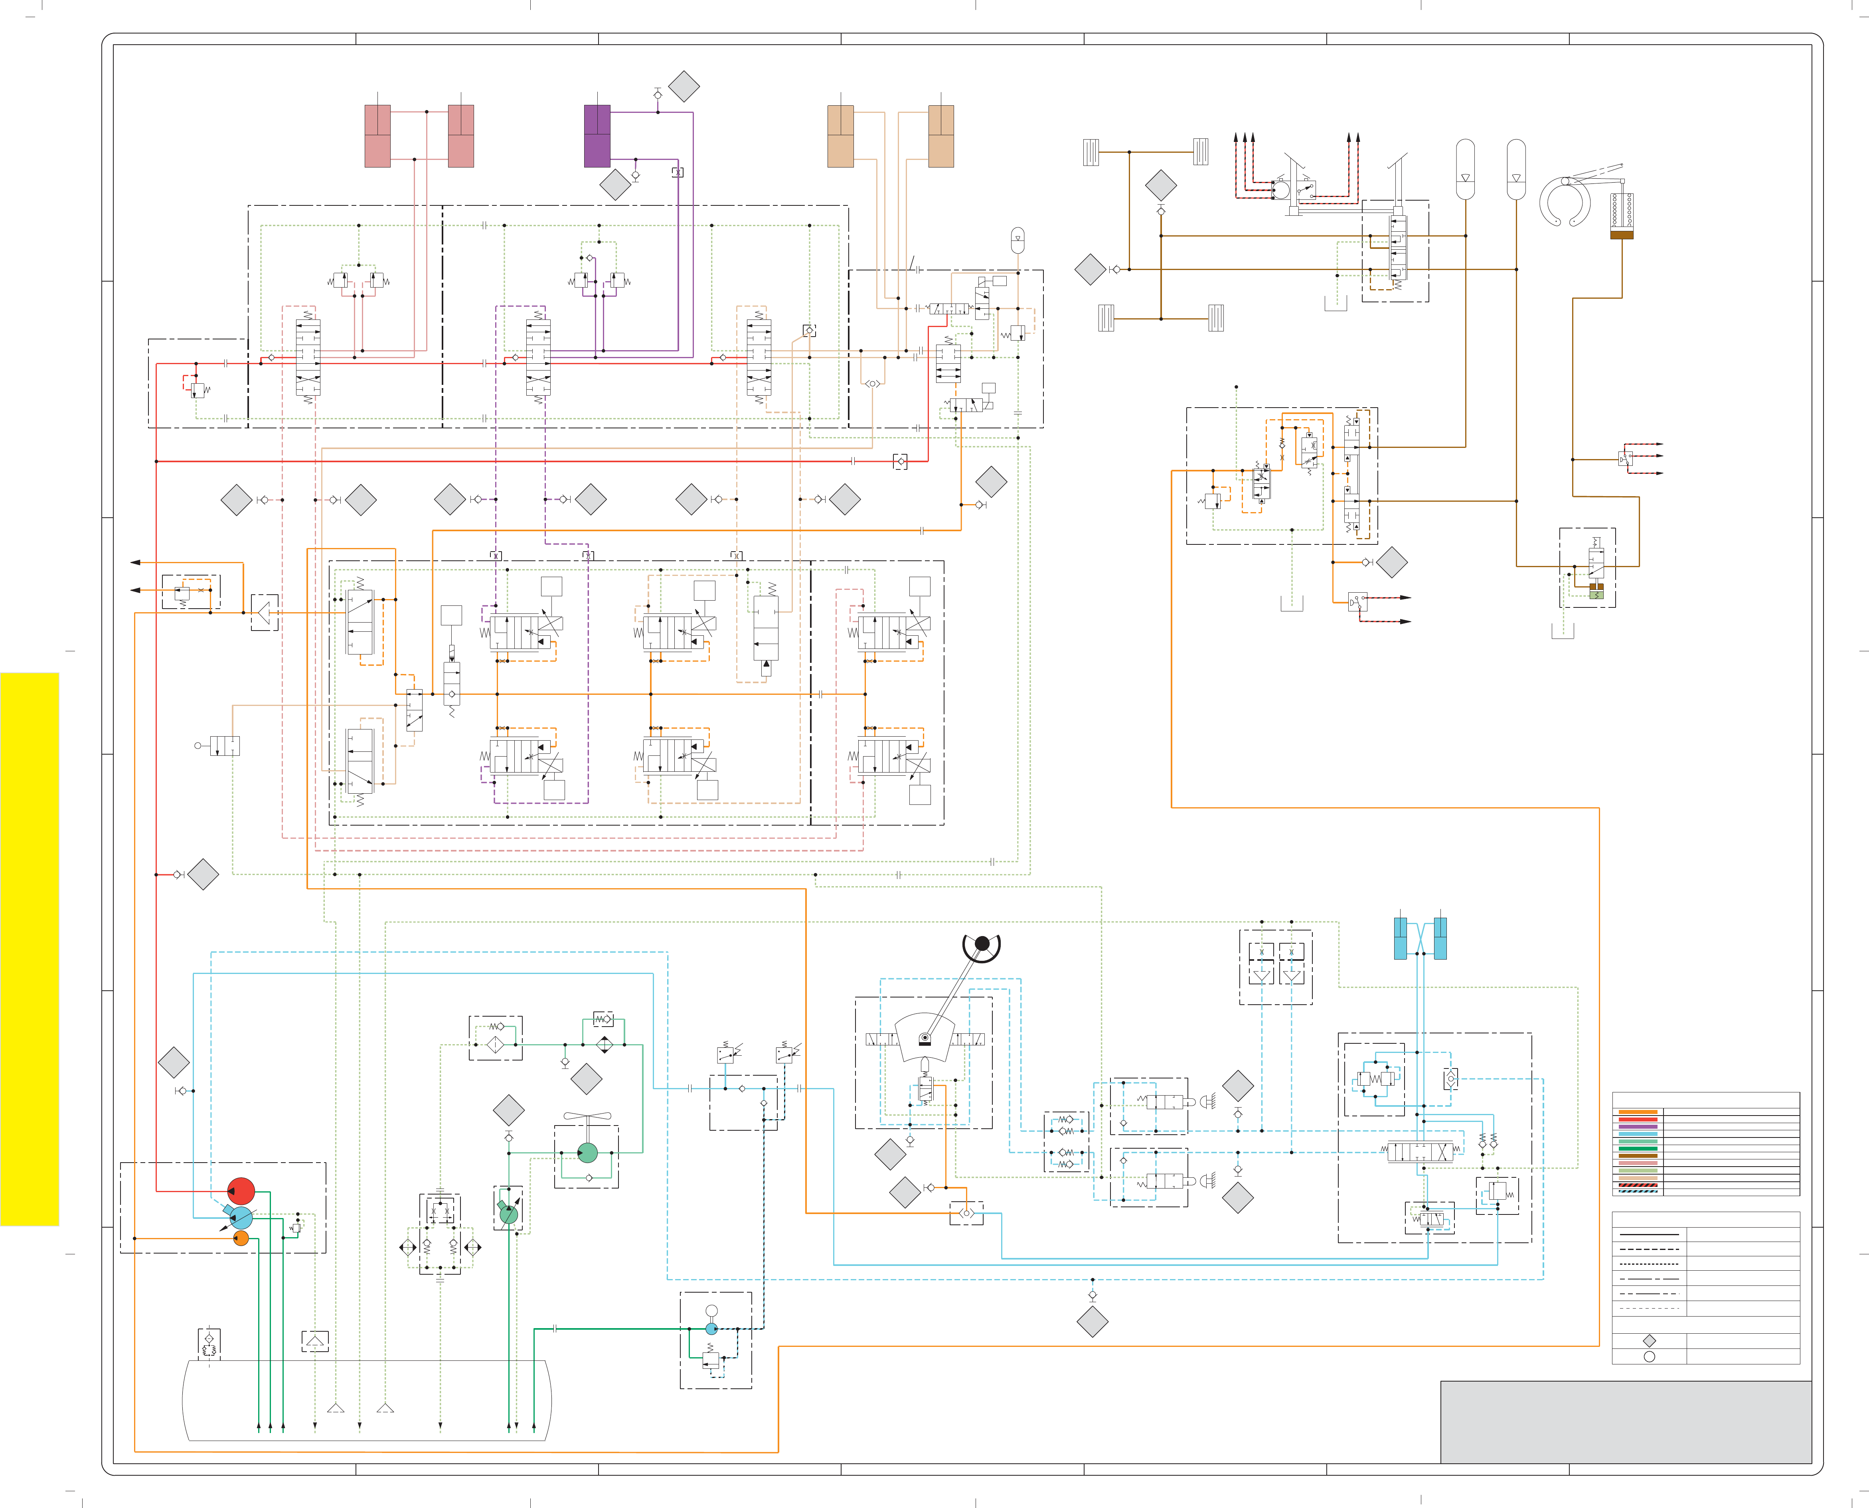
Task: Select the brown legend swatch
Action: point(1638,1156)
